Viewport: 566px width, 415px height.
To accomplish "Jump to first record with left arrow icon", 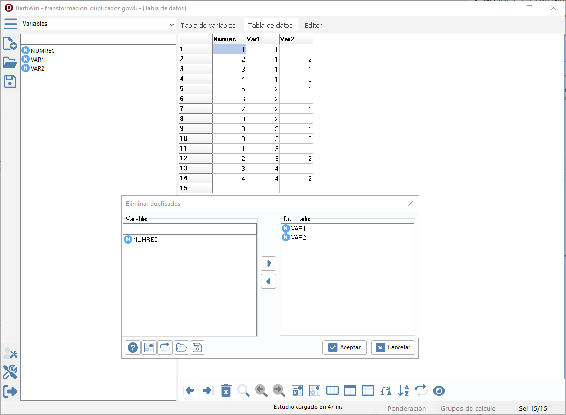I will (190, 390).
